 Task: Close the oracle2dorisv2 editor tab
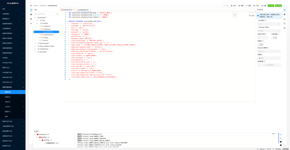point(74,9)
